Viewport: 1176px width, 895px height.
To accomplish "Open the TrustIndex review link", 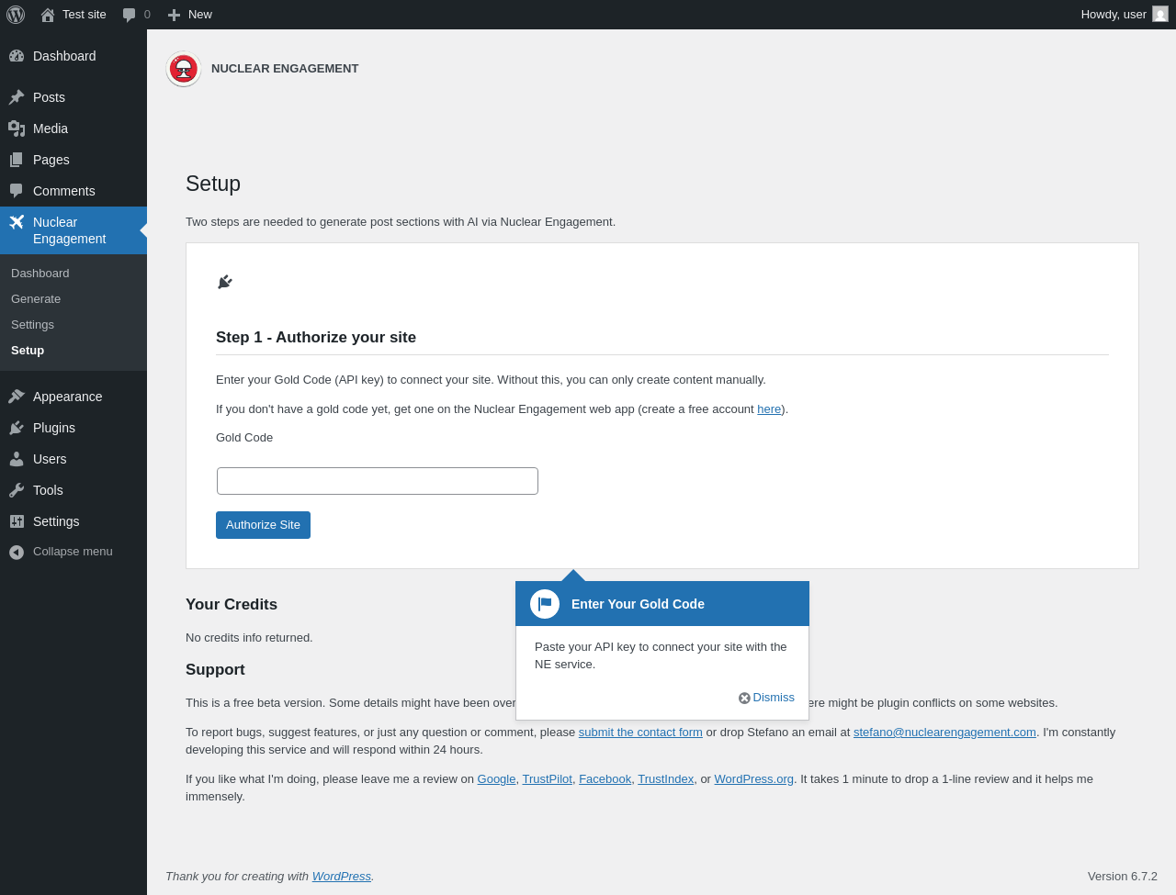I will 666,779.
